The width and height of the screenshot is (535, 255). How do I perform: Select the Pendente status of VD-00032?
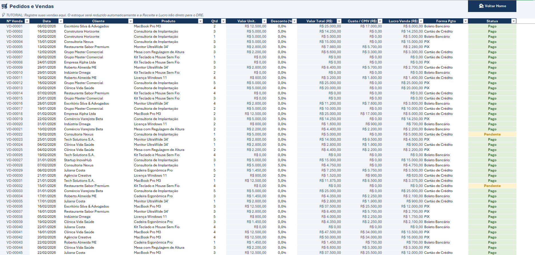(492, 186)
